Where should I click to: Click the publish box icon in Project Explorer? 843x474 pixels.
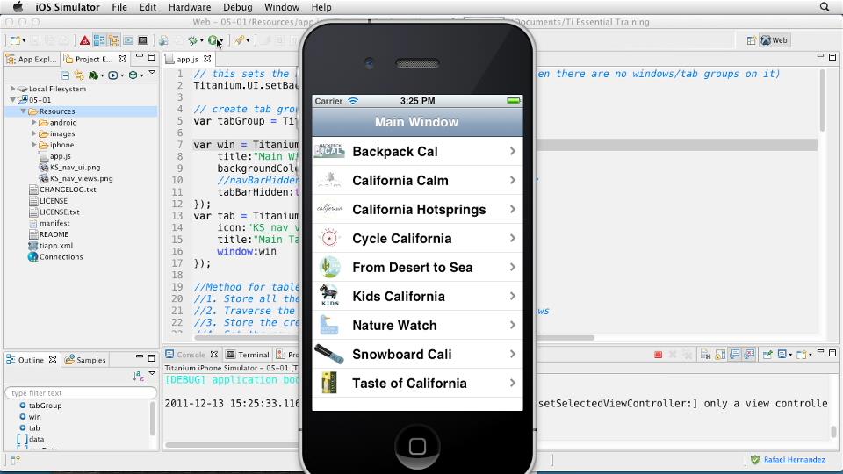[133, 75]
